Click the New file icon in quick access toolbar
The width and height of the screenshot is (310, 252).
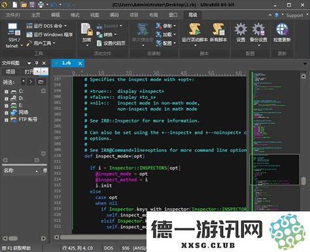pyautogui.click(x=14, y=5)
